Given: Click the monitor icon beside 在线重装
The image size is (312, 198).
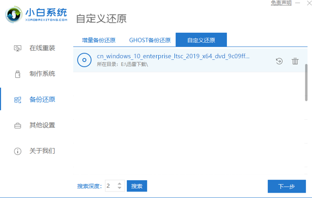Looking at the screenshot, I should click(17, 48).
